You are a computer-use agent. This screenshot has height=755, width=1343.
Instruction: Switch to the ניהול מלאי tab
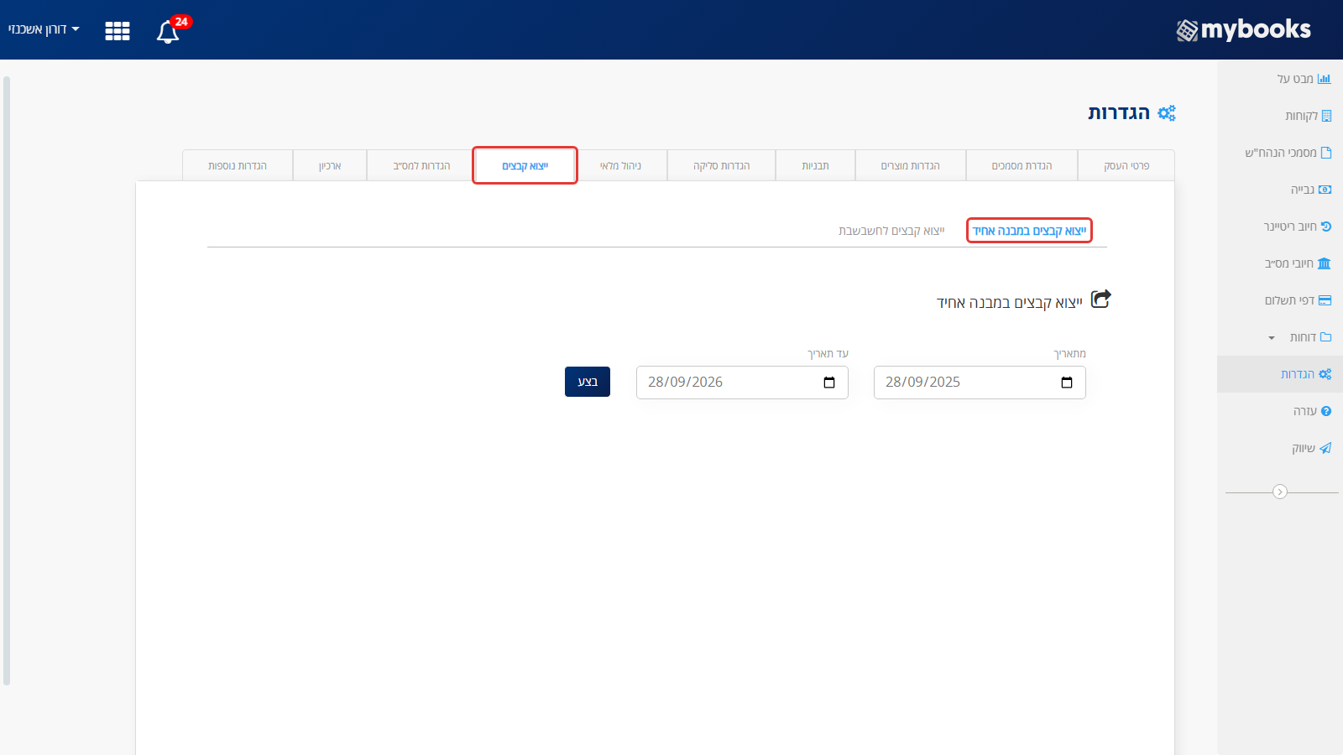click(620, 166)
